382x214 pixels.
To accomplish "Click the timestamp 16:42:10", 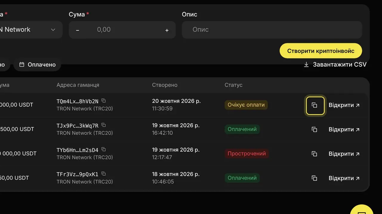I will 162,133.
